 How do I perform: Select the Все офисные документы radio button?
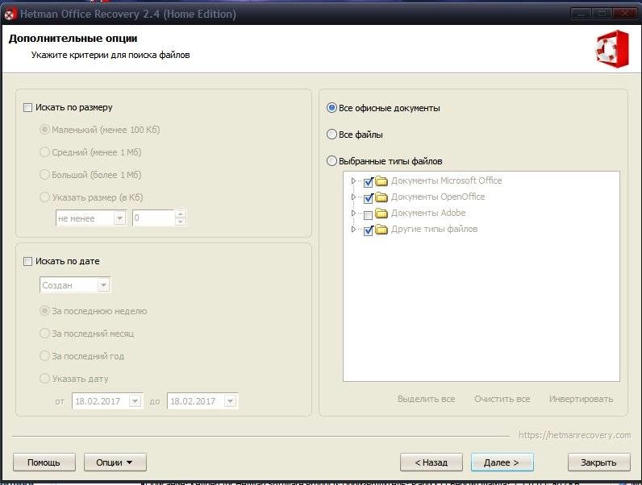point(331,108)
